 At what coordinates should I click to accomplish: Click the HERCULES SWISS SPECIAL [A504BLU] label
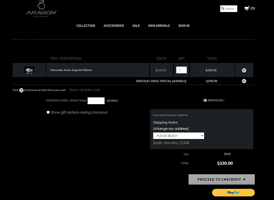point(161,81)
